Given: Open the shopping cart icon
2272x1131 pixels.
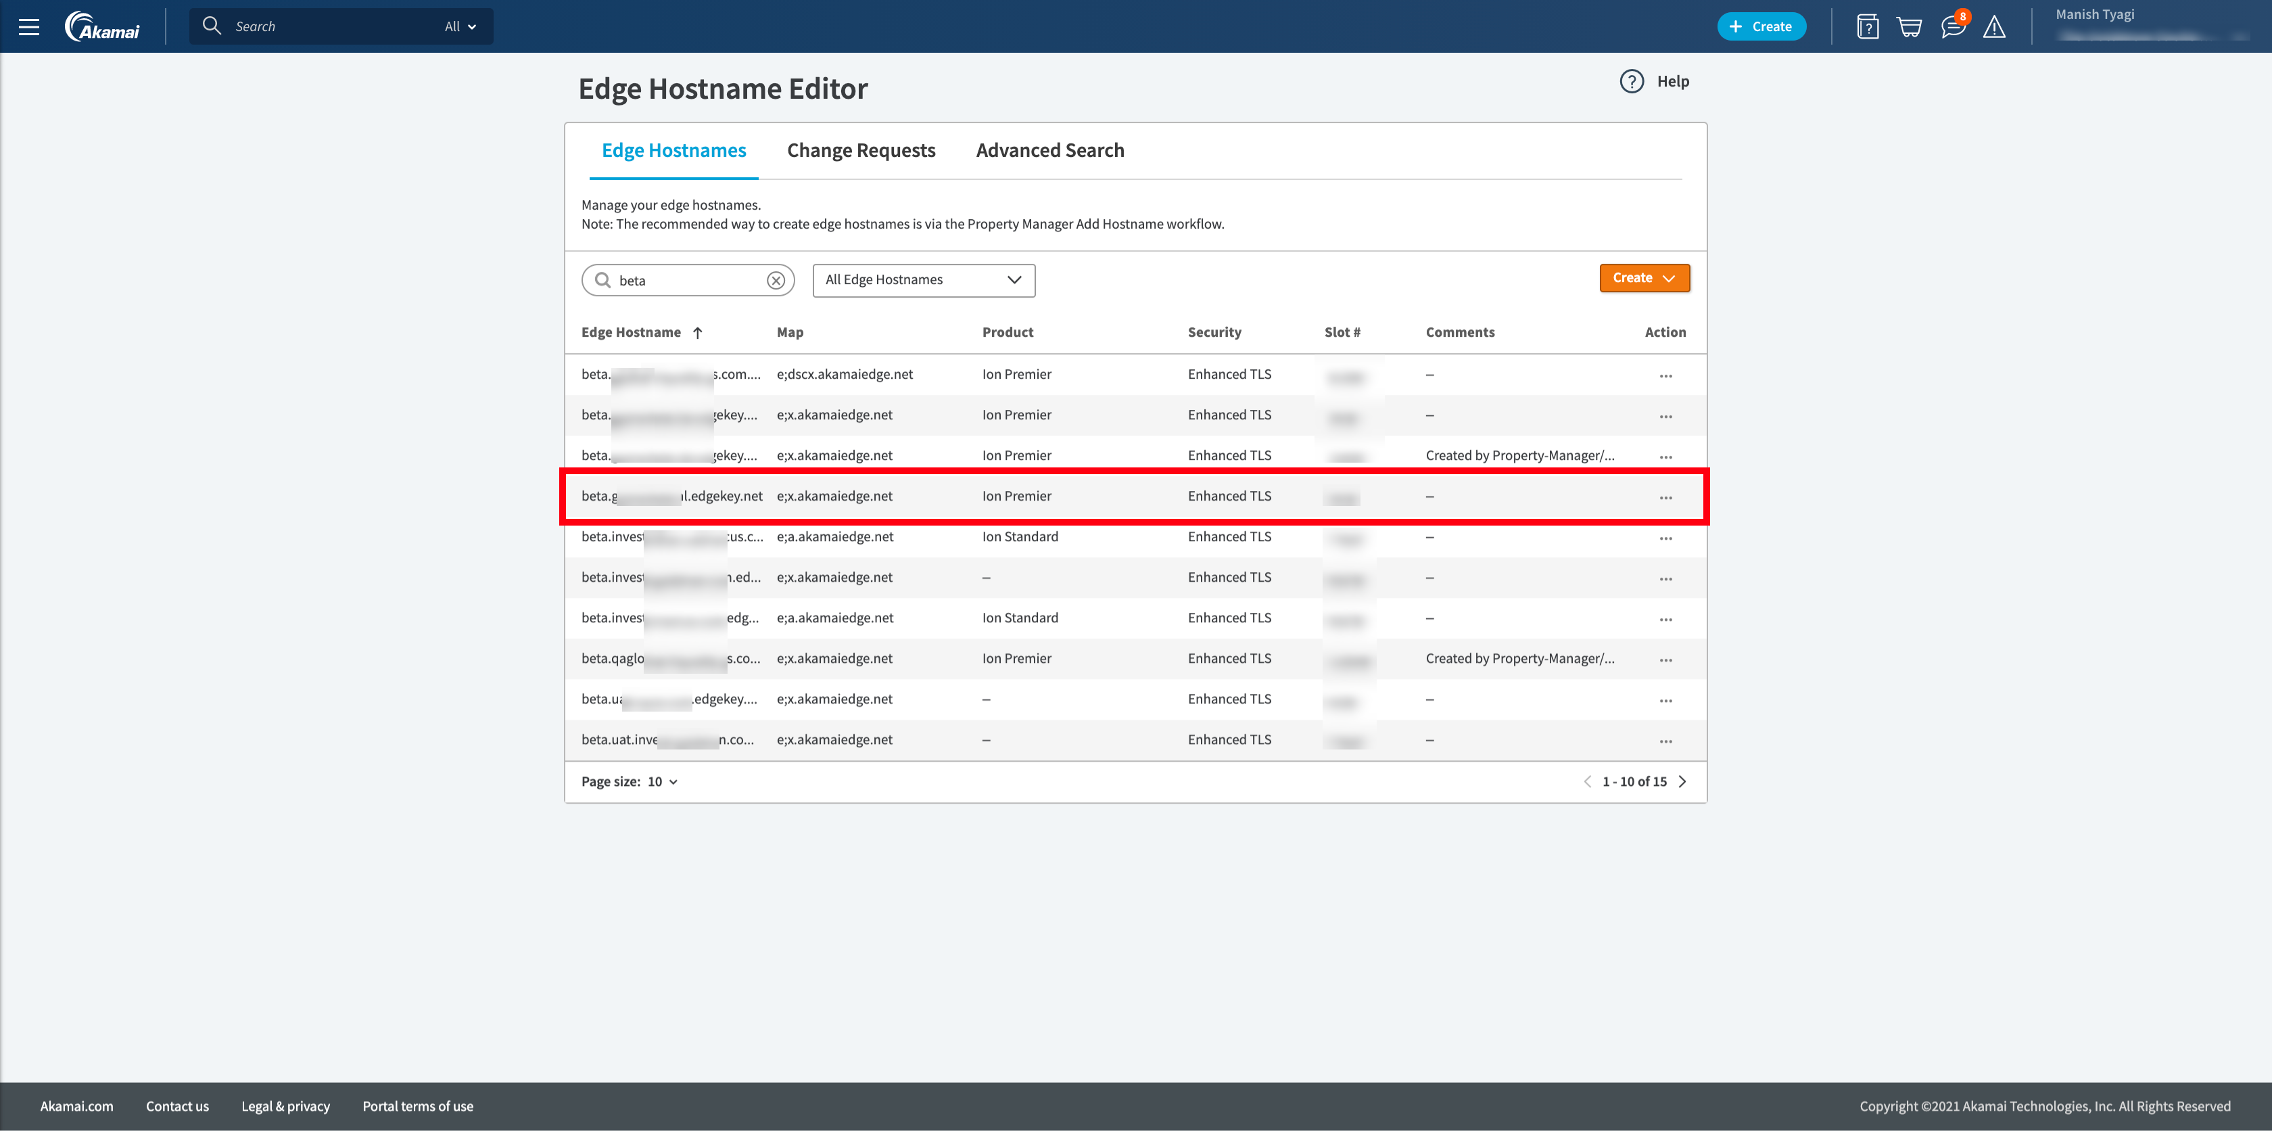Looking at the screenshot, I should click(1910, 27).
